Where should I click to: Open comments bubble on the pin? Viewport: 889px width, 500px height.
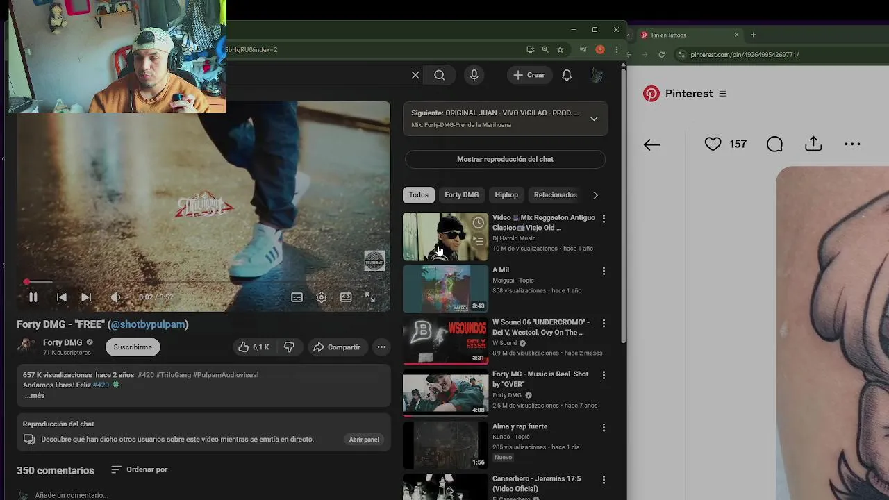pos(774,144)
